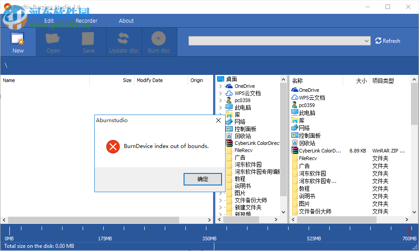Click the Open folder toolbar icon
Image resolution: width=419 pixels, height=251 pixels.
click(x=53, y=39)
